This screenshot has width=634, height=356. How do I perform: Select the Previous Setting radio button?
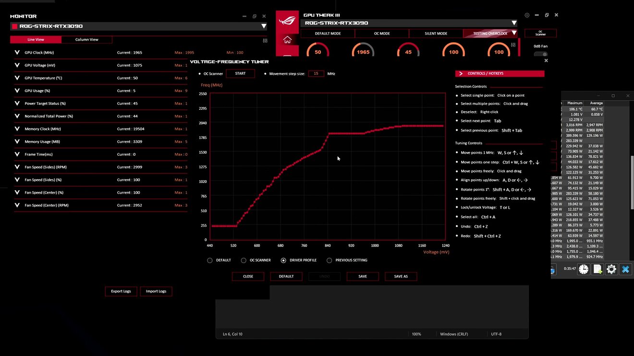point(329,260)
